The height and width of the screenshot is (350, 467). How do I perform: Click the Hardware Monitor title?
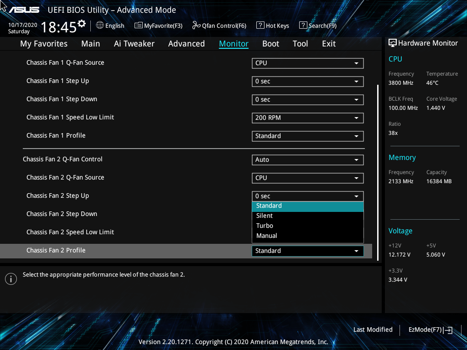(x=428, y=43)
